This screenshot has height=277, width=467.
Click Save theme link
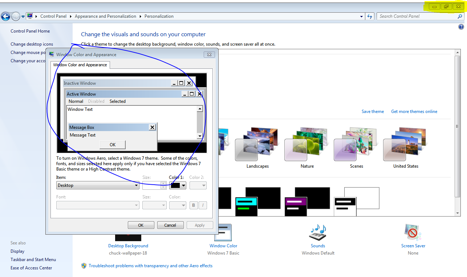(x=373, y=112)
